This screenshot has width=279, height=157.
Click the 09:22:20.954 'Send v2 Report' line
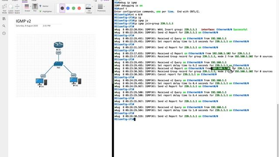[x=166, y=33]
